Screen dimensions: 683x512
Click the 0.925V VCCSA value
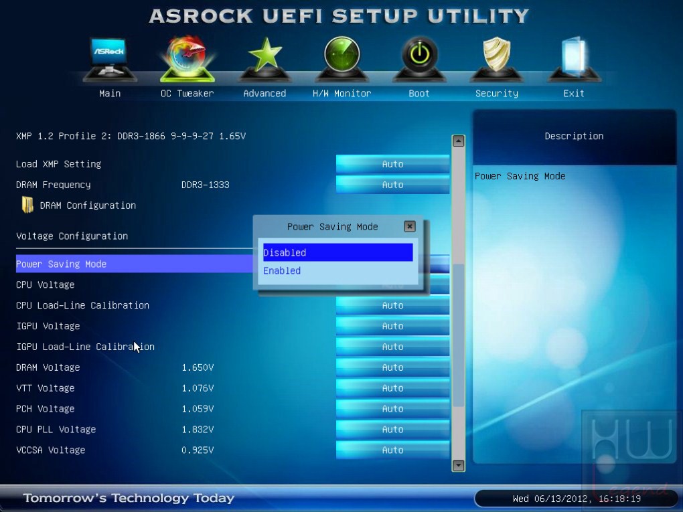[x=198, y=450]
